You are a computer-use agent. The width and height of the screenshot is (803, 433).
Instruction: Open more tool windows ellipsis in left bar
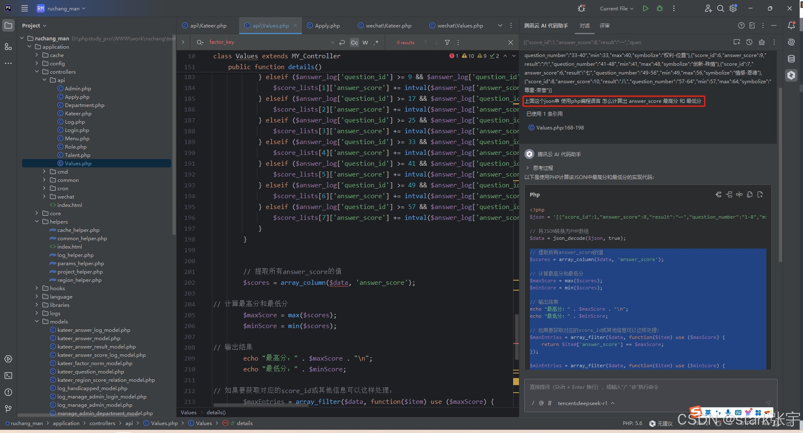[x=8, y=63]
